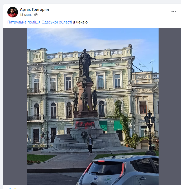Open Артак Григорян's profile picture
Image resolution: width=181 pixels, height=189 pixels.
[13, 12]
